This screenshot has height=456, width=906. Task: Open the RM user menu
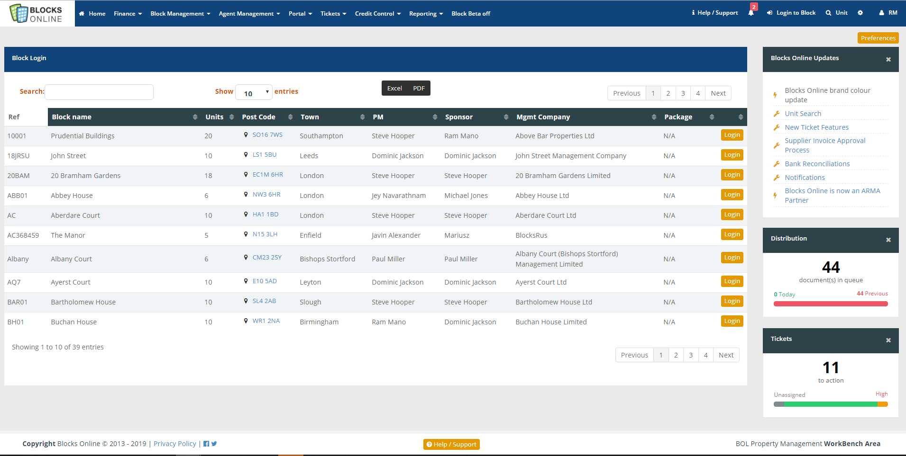[x=888, y=13]
